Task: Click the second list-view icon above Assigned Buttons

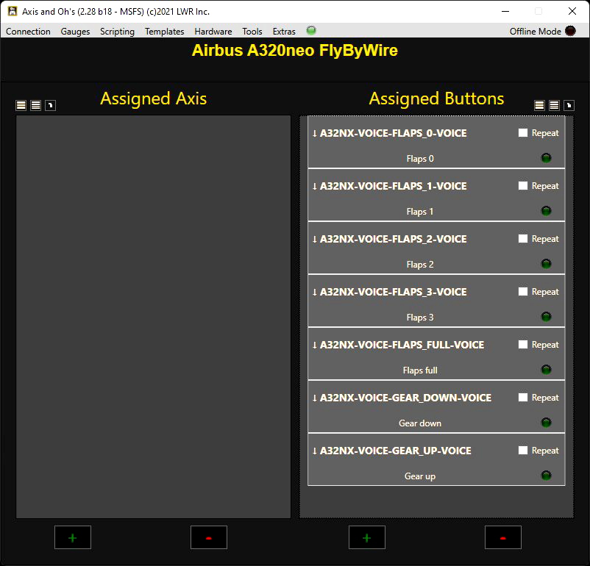Action: [x=554, y=105]
